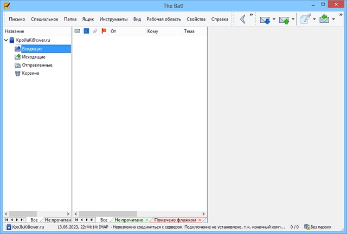Collapse the KpoJIuK@cwer.ru account tree
347x234 pixels.
coord(6,40)
